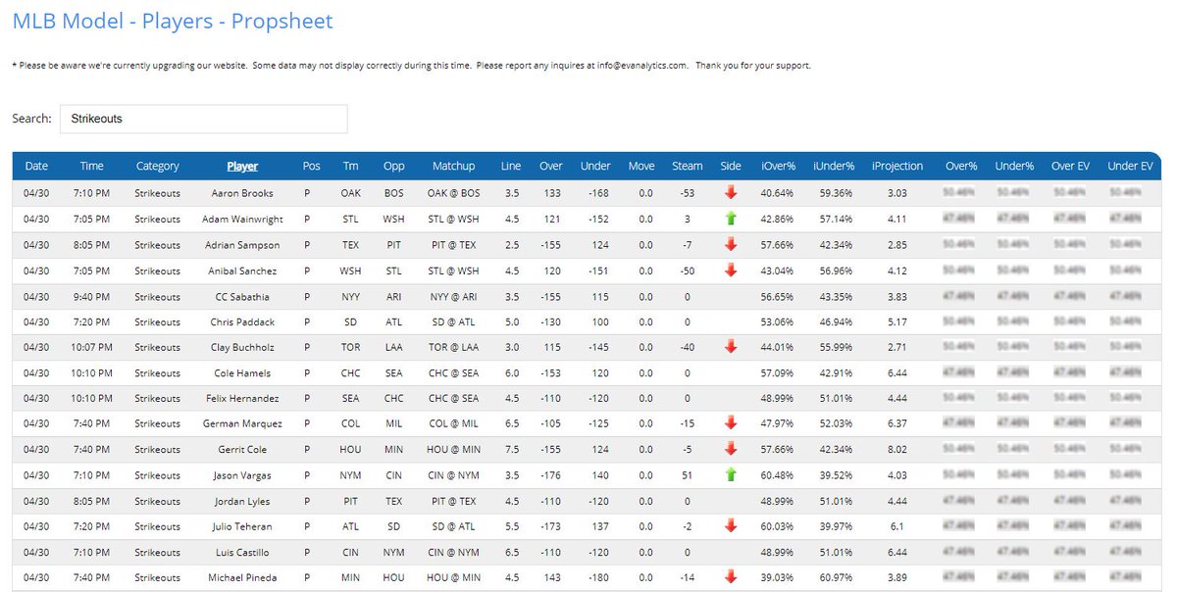Sort by the iProjection column header
This screenshot has height=592, width=1177.
tap(897, 166)
